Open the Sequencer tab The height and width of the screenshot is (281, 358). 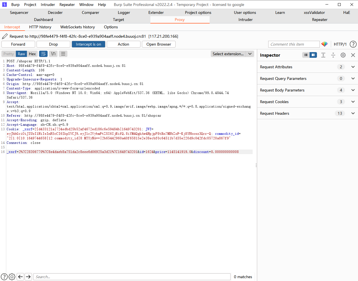tap(19, 12)
